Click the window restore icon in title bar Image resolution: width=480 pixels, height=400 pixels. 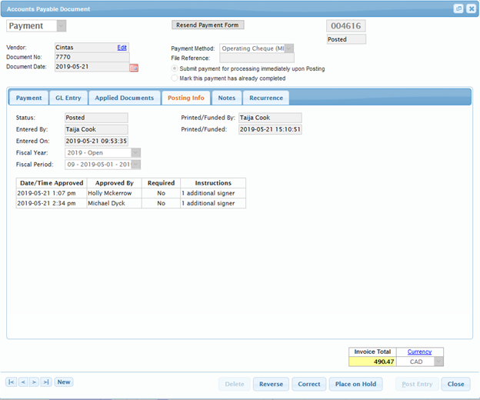[x=458, y=8]
